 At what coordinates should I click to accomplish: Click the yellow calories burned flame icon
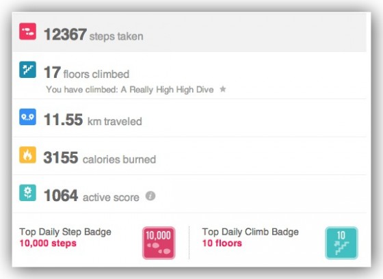(x=27, y=155)
